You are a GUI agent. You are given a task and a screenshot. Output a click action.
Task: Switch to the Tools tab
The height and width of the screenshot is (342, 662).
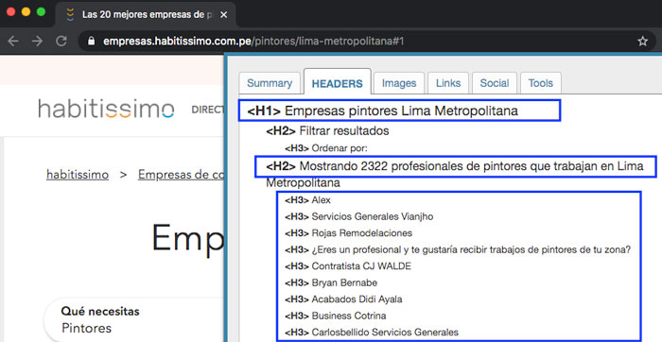pyautogui.click(x=540, y=83)
